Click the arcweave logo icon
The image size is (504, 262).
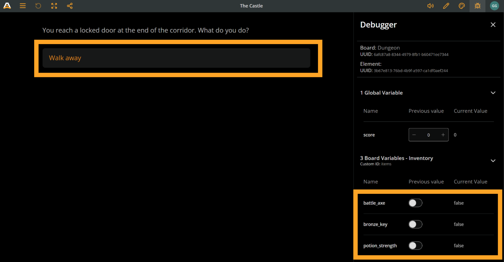(7, 6)
